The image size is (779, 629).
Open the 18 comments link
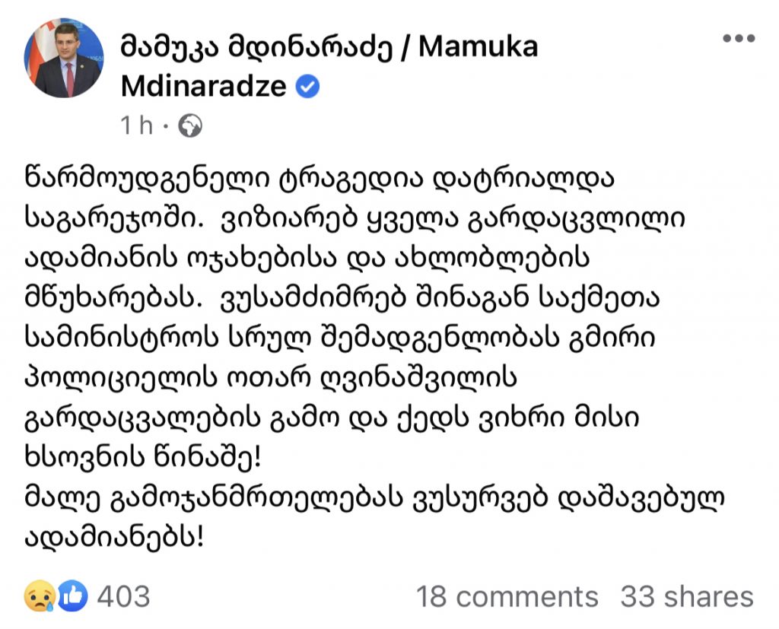507,596
